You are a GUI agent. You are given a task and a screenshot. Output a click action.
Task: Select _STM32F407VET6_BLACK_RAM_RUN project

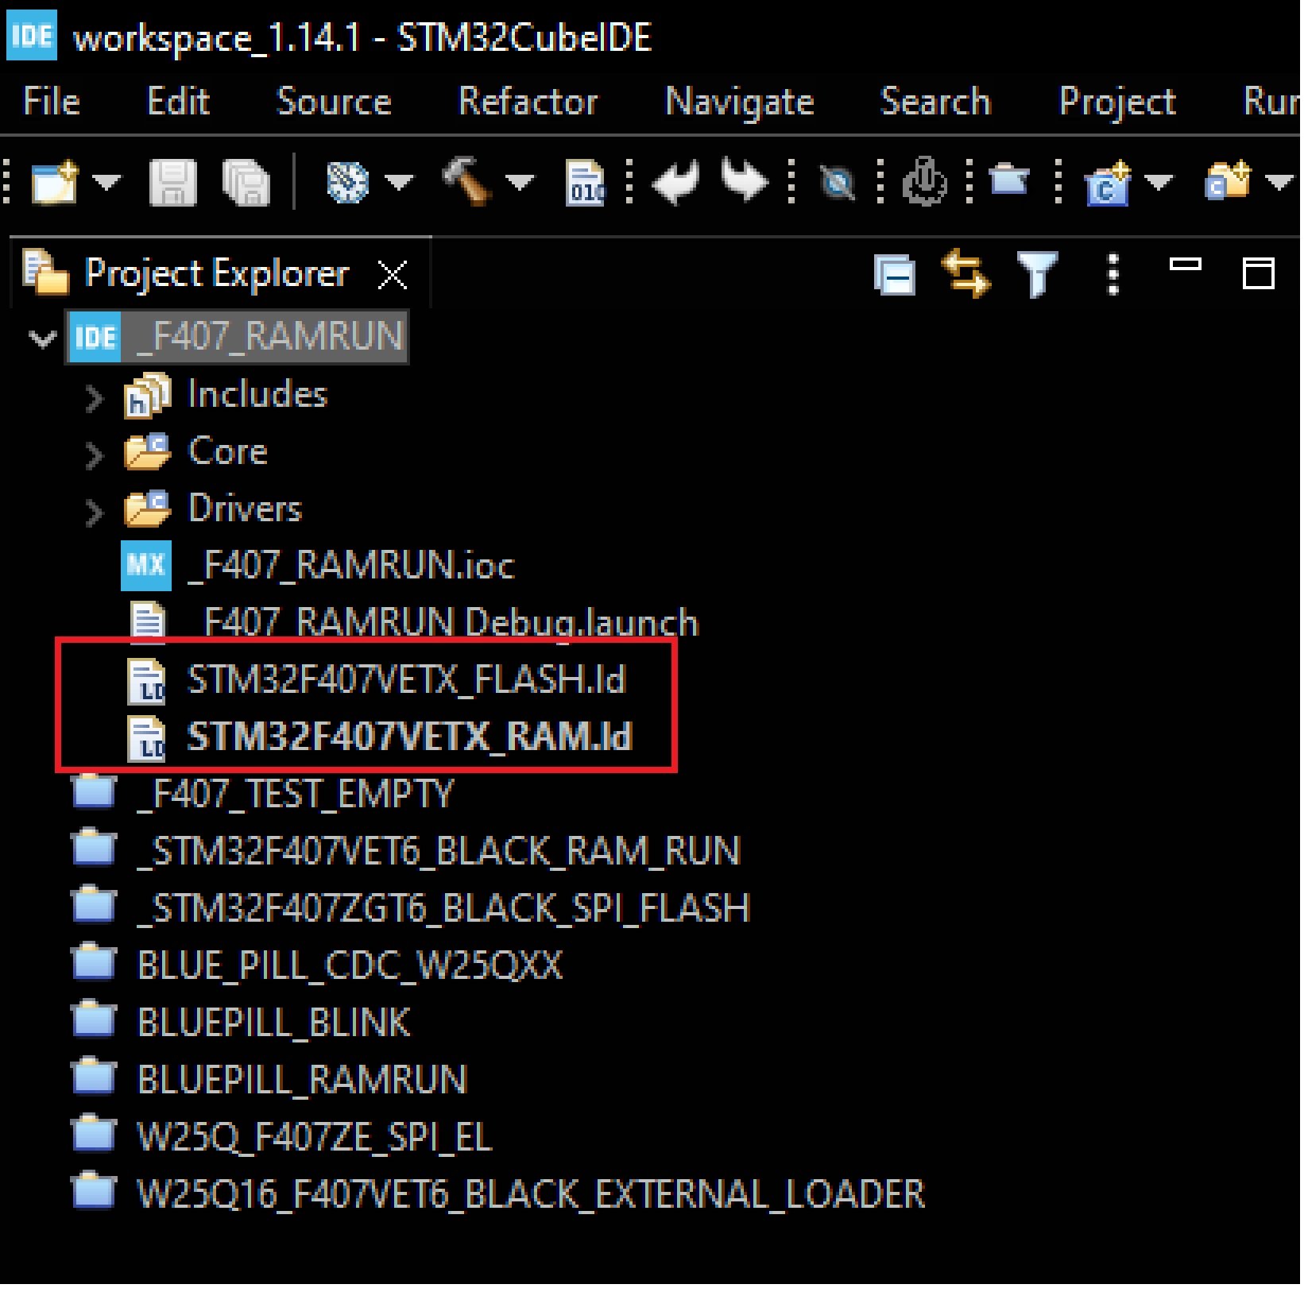pos(439,851)
